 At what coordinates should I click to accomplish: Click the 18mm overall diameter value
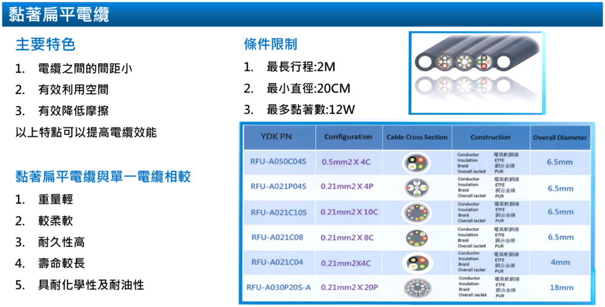pyautogui.click(x=560, y=288)
